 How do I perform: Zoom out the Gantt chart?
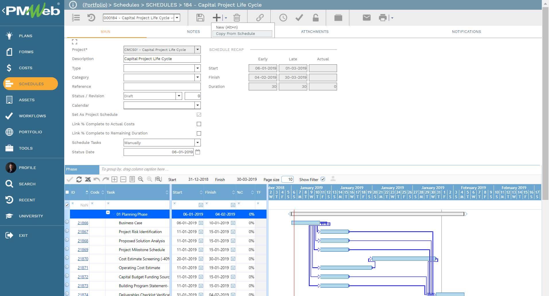[x=141, y=179]
